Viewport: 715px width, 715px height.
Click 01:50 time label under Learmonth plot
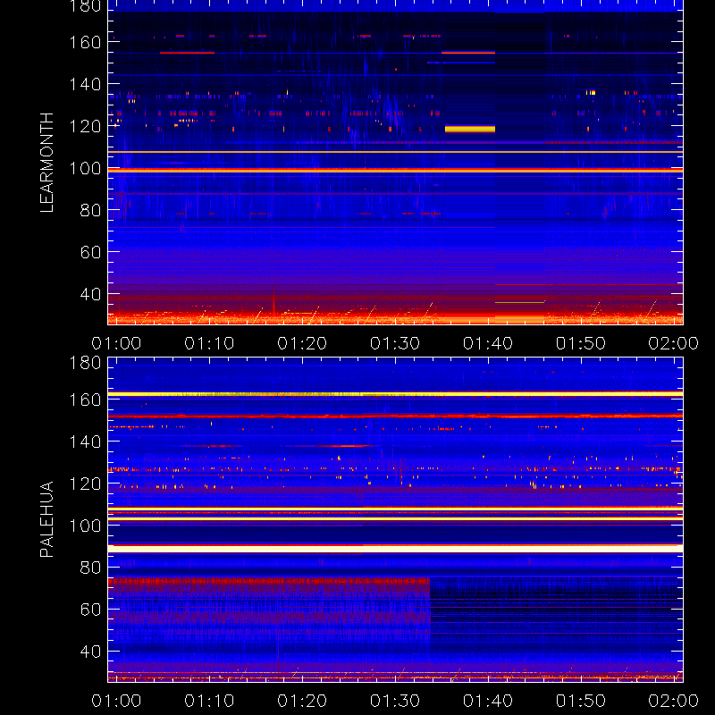581,343
